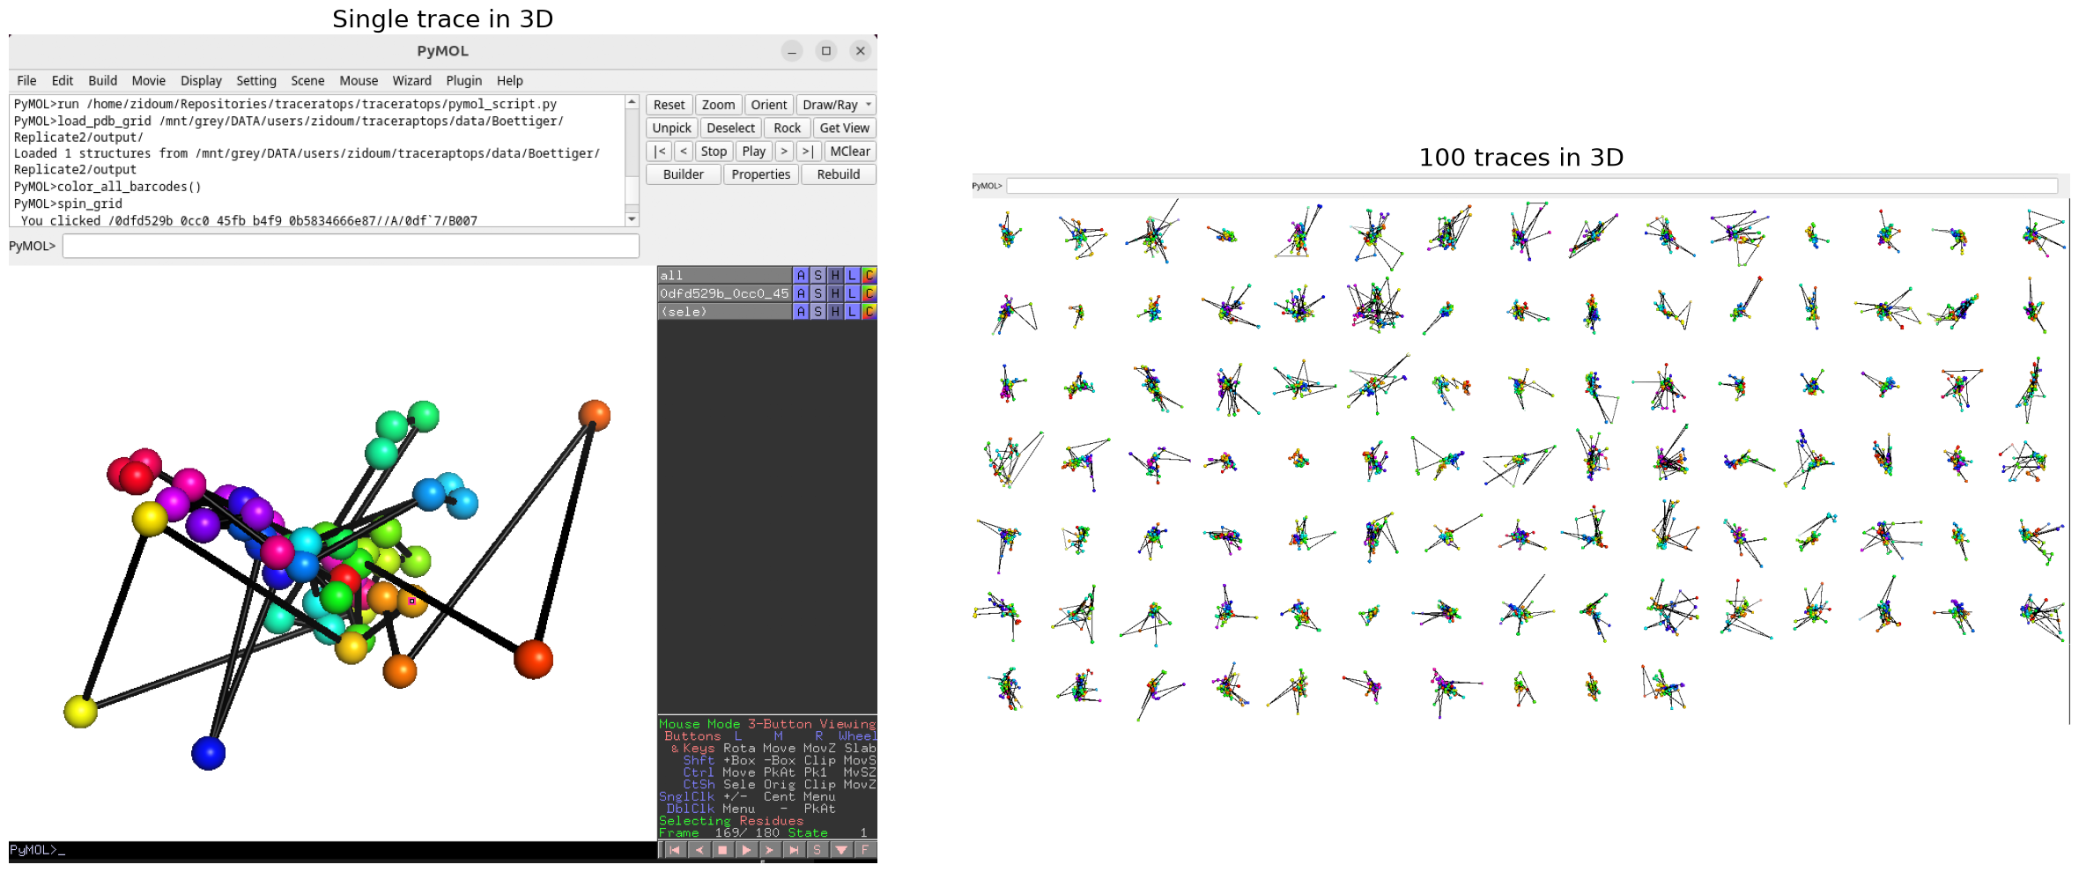Open the Color menu for 'all' object
Screen dimensions: 2079x872
869,276
